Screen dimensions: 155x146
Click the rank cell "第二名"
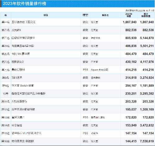click(6, 30)
